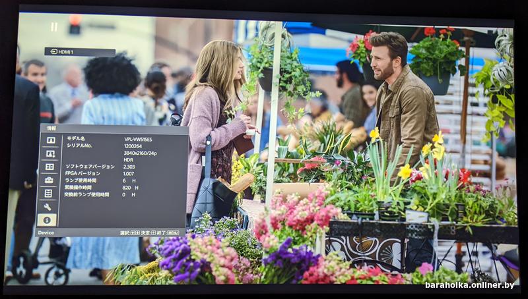Open the Picture menu icon in sidebar

coord(51,140)
